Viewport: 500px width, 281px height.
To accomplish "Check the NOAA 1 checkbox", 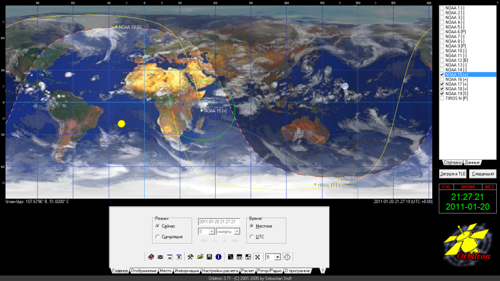I will [x=442, y=8].
